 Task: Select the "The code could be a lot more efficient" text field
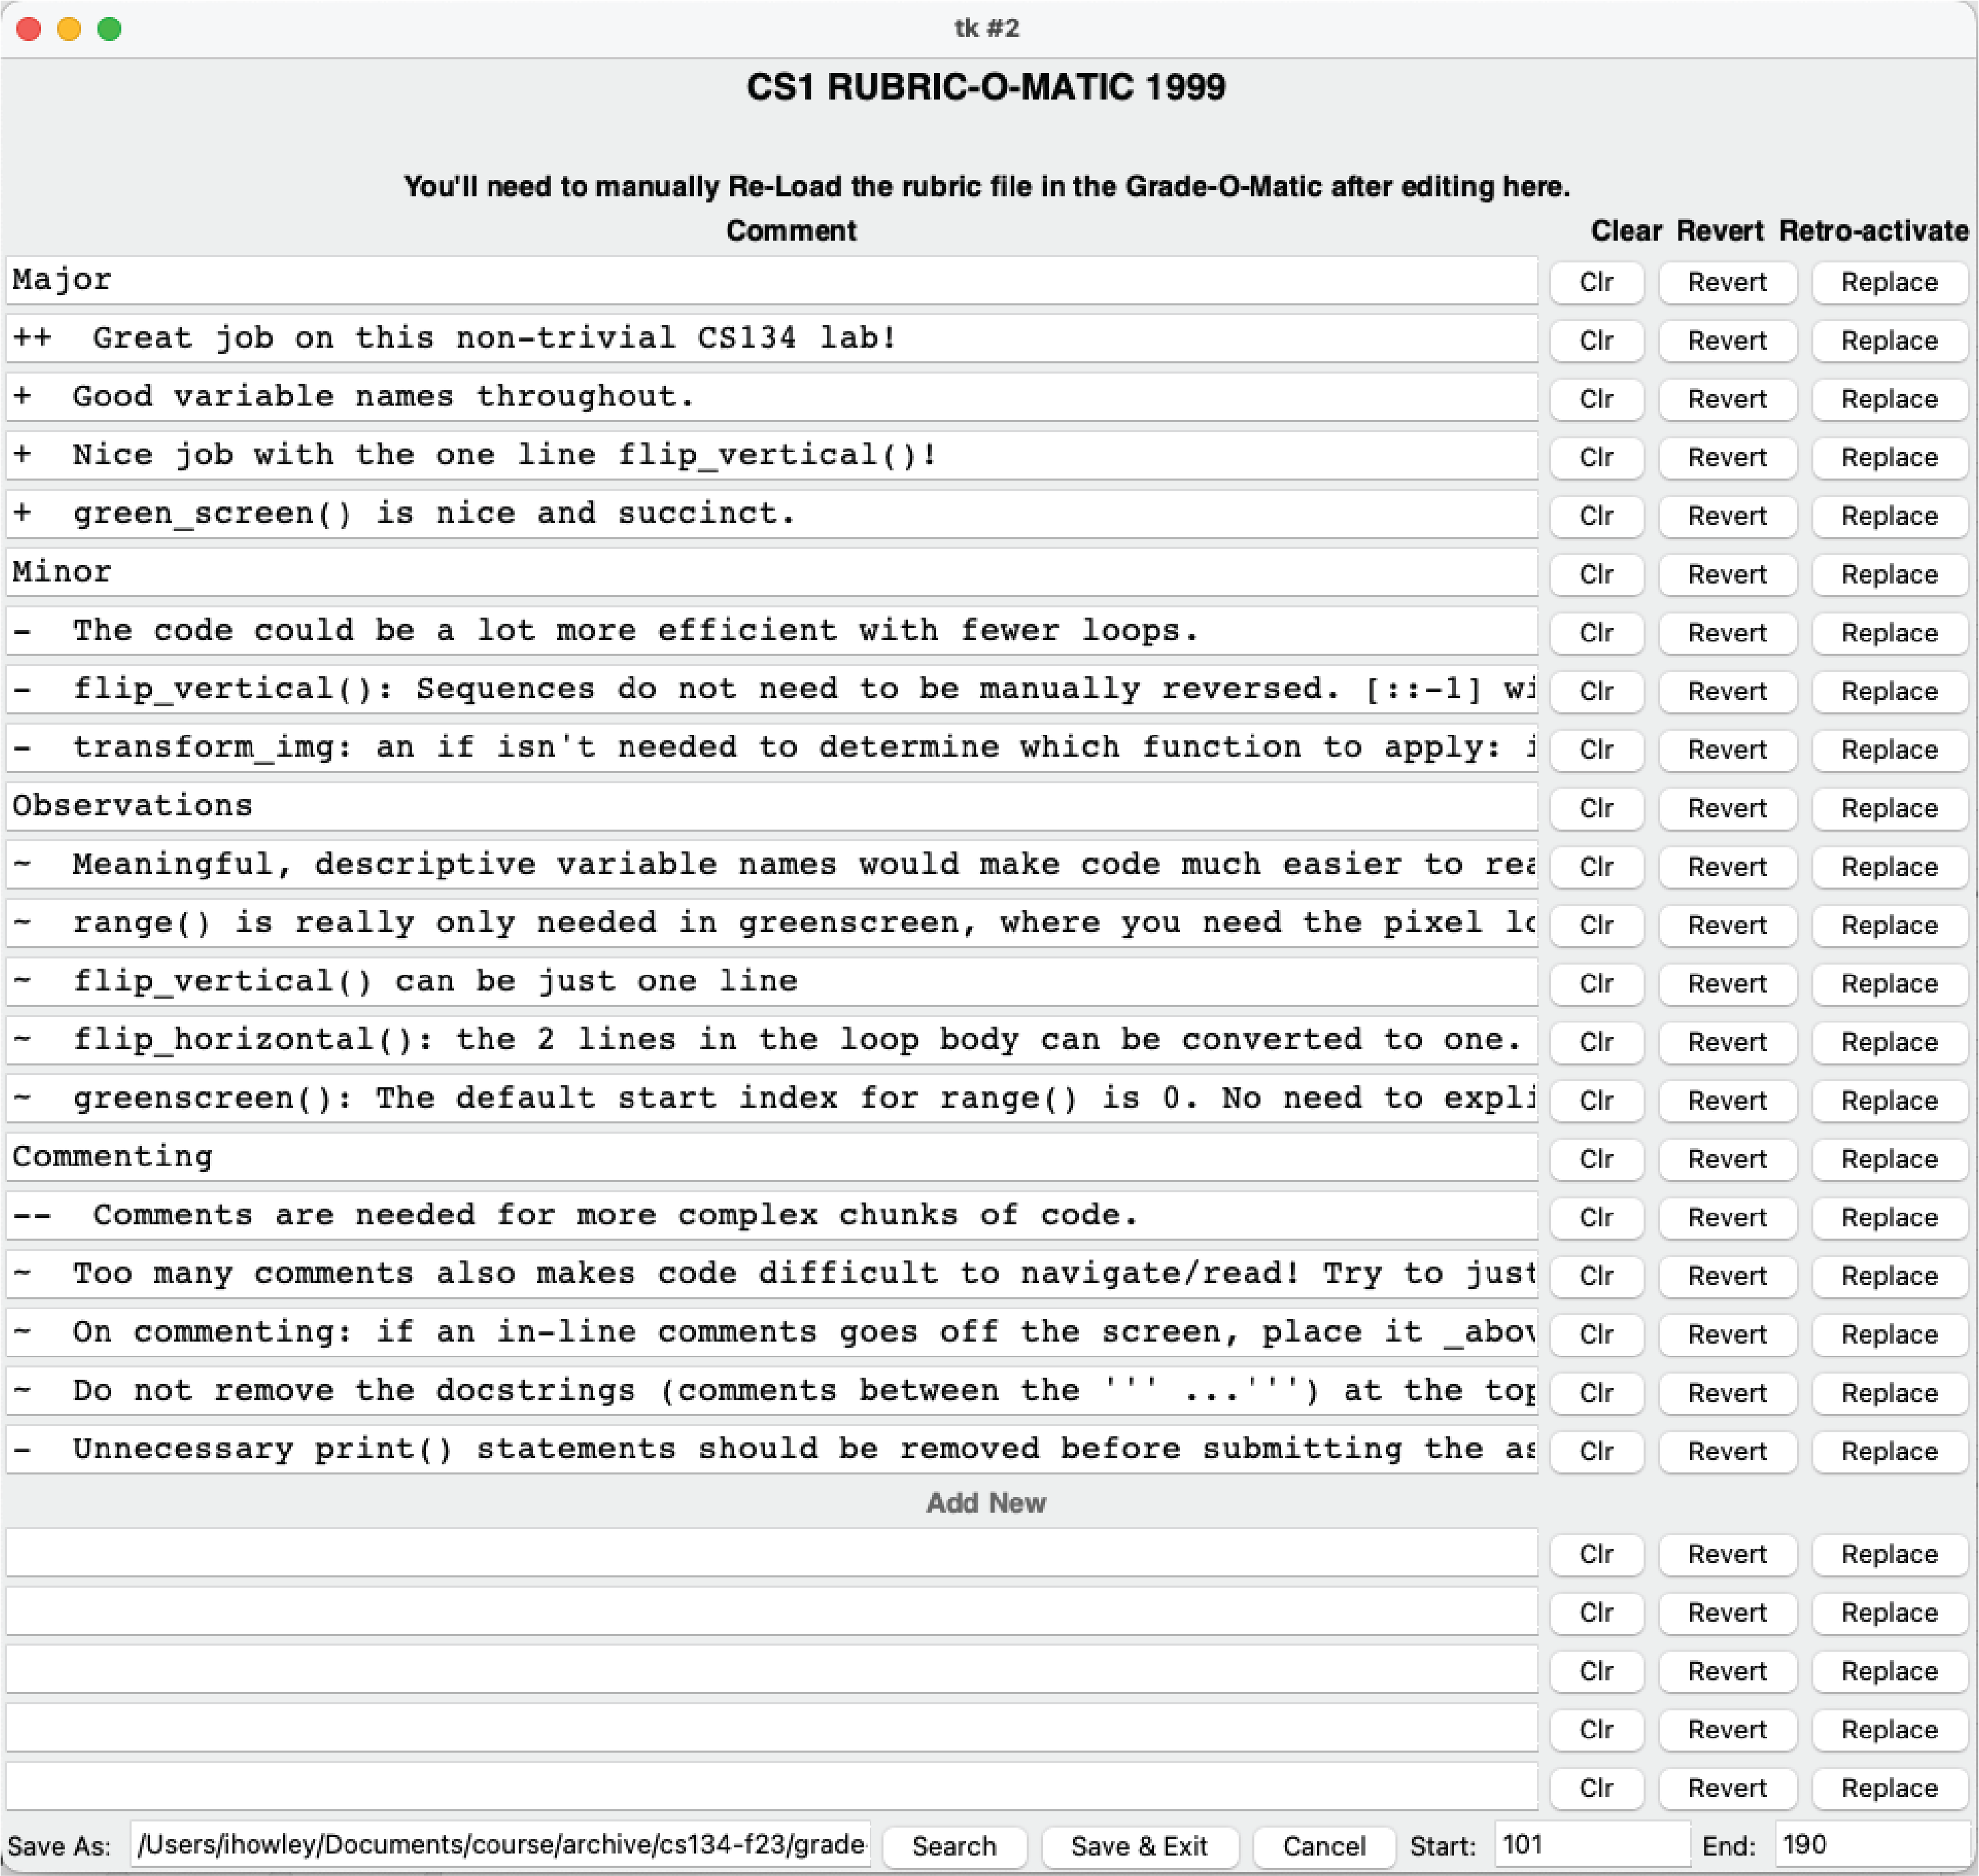(x=770, y=631)
